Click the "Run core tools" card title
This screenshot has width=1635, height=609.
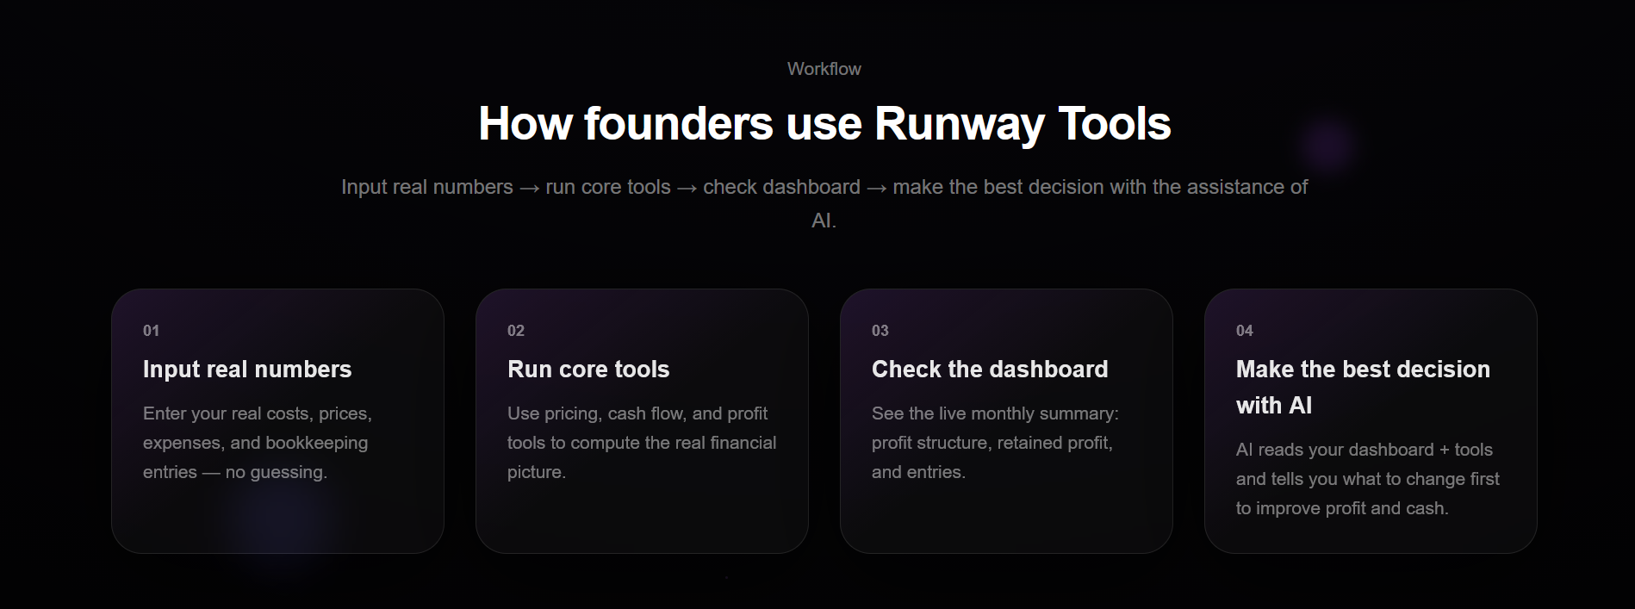(x=588, y=369)
